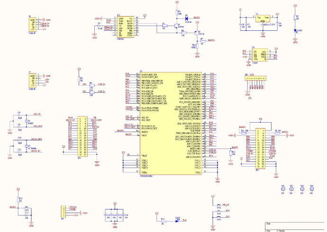Click the SW2 WK_UP pushbutton
This screenshot has width=327, height=232.
click(219, 205)
